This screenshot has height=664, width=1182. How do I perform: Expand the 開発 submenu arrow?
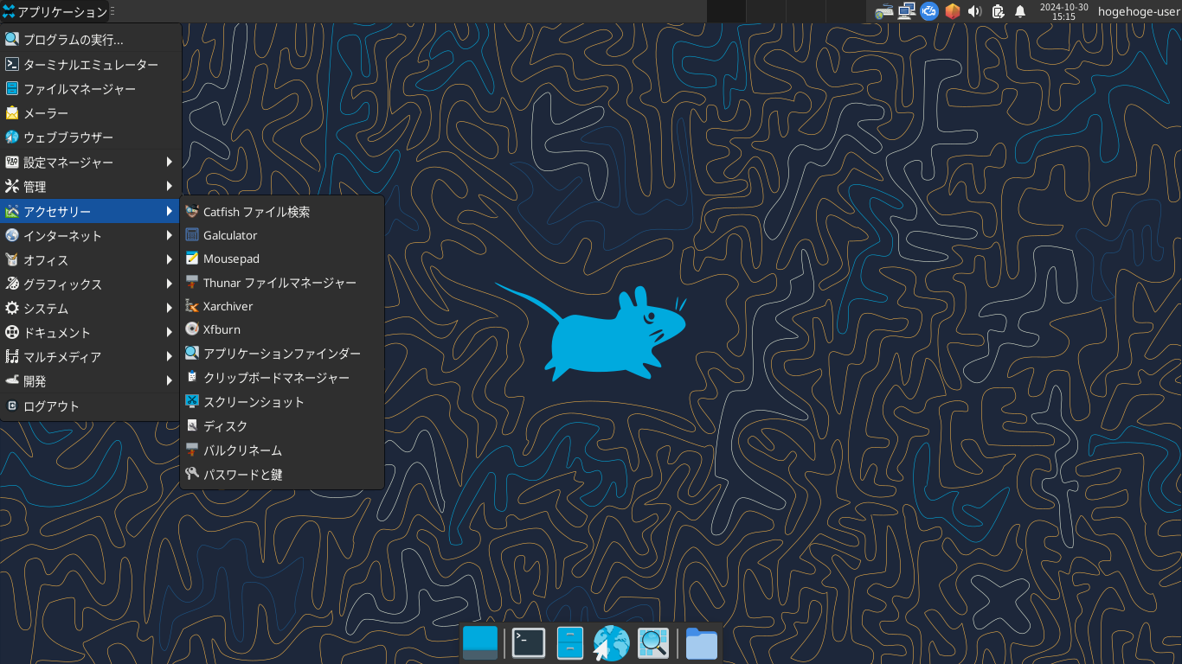point(170,380)
